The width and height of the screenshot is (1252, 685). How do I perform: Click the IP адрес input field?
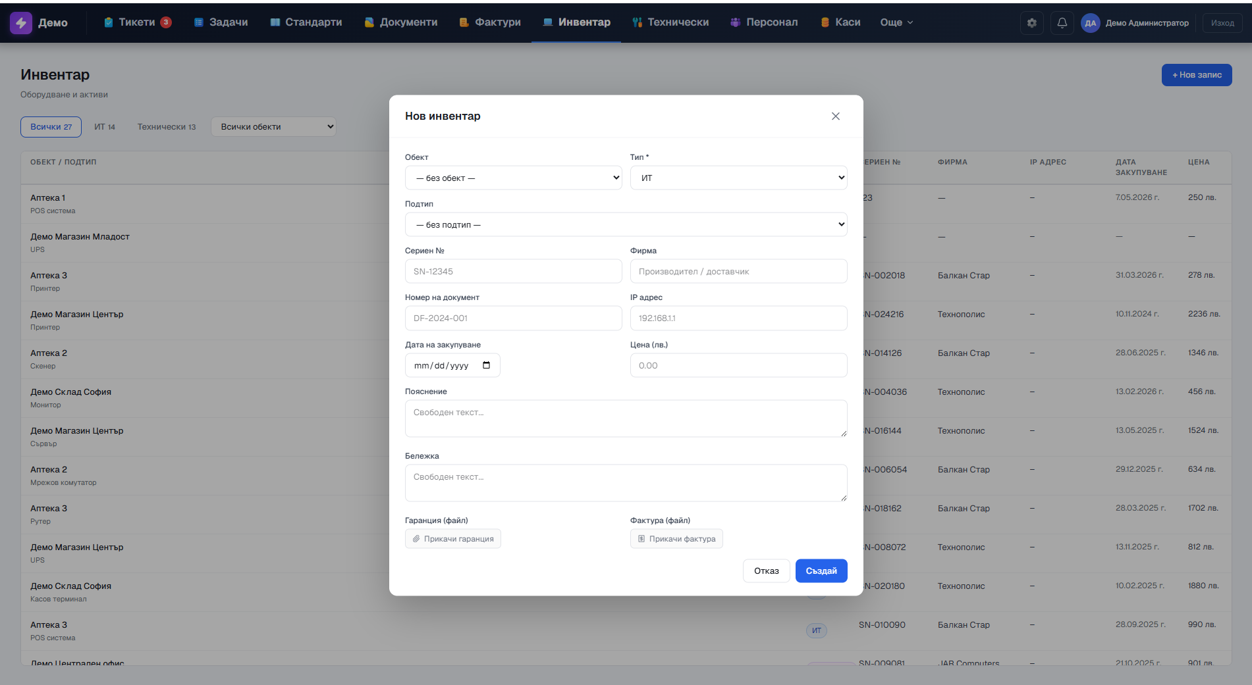coord(738,318)
